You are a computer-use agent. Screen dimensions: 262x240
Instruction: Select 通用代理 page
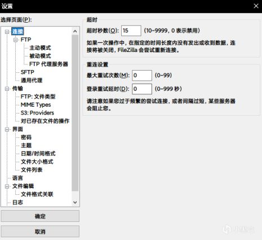[x=32, y=80]
